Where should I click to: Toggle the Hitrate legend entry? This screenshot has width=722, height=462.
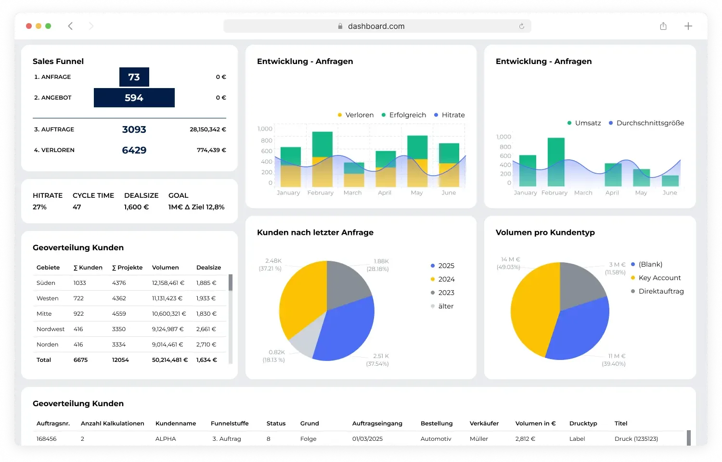pyautogui.click(x=450, y=115)
